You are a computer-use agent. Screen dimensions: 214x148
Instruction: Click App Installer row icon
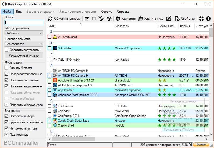(55, 90)
